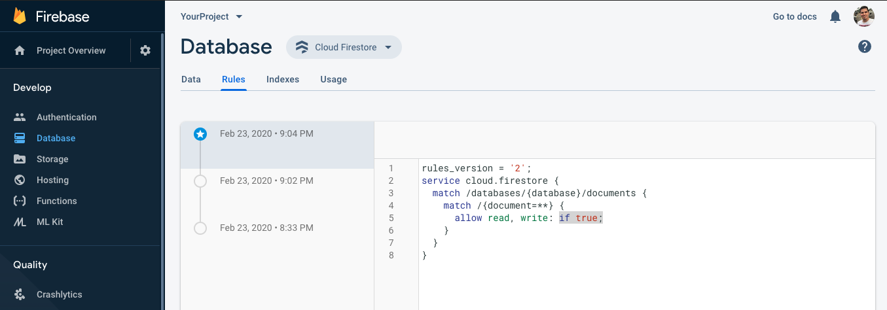Open the Go to docs link
This screenshot has width=887, height=310.
point(795,16)
